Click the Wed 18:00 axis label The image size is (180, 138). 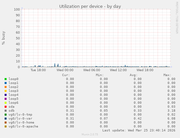pyautogui.click(x=145, y=70)
